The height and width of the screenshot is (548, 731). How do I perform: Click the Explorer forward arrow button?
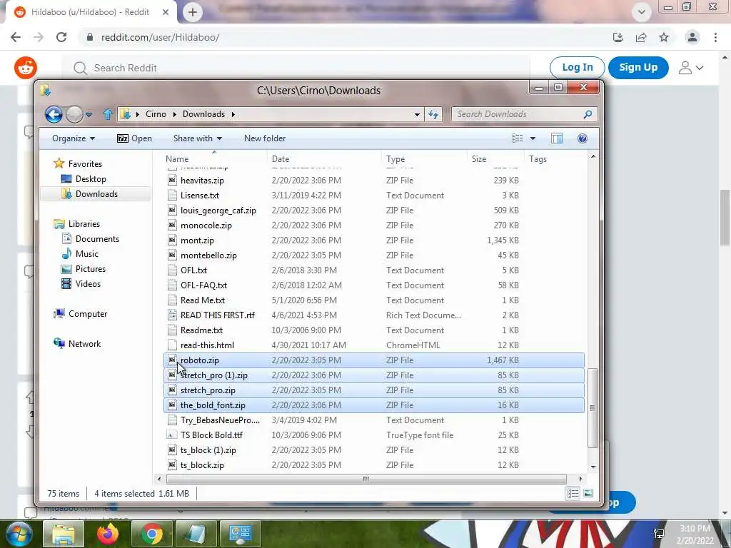coord(74,114)
